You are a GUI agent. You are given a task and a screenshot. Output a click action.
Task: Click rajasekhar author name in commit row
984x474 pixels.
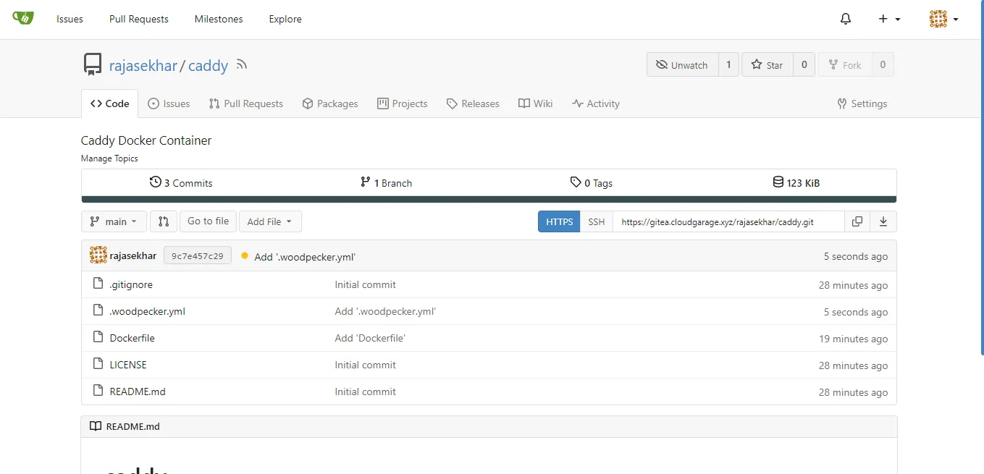133,256
